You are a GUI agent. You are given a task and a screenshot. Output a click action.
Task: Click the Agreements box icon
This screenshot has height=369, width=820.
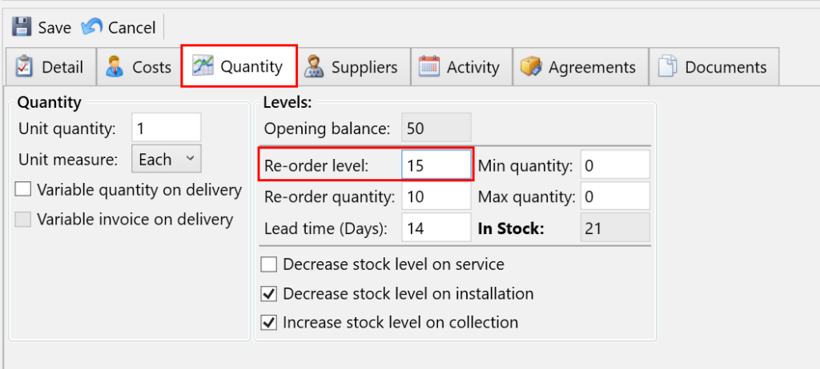[532, 67]
